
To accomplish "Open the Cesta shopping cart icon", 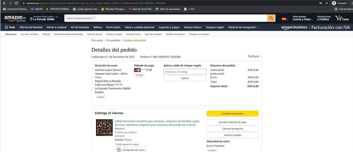I will pyautogui.click(x=342, y=18).
